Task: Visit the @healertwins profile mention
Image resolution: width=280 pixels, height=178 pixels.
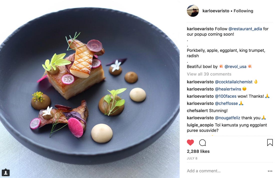Action: (x=228, y=89)
